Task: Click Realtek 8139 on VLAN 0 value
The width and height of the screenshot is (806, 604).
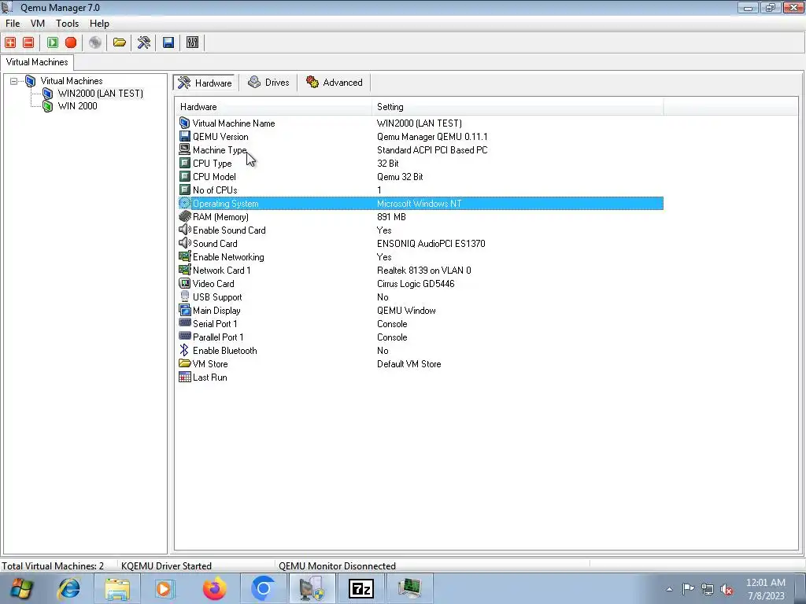Action: pos(423,271)
